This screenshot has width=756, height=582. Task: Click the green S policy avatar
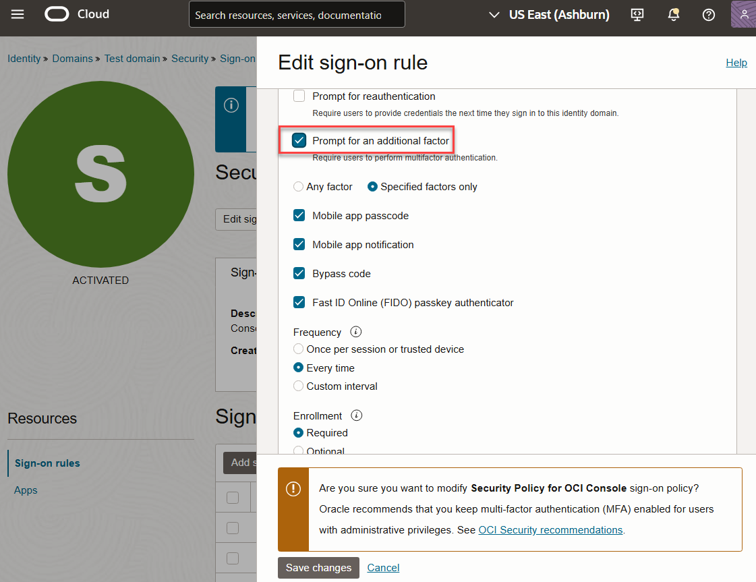(x=100, y=174)
